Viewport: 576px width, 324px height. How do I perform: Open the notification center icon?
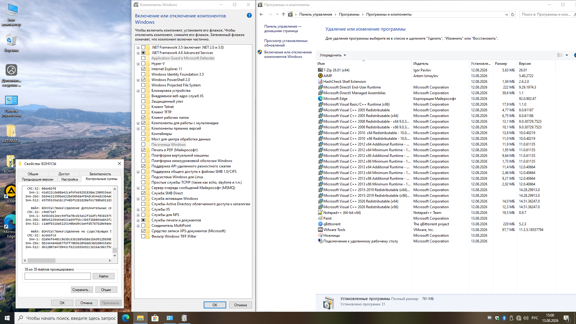[x=567, y=318]
